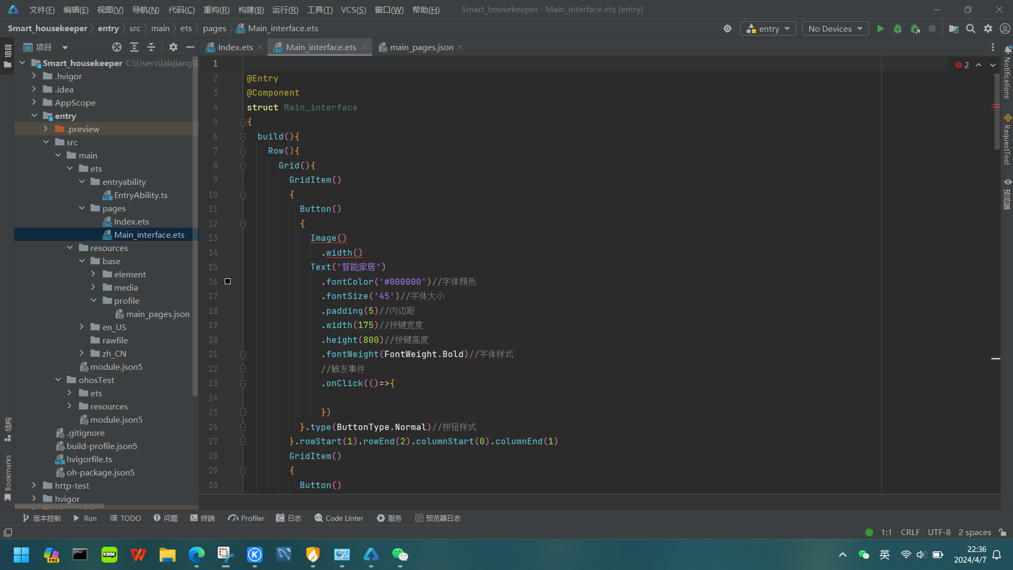Screen dimensions: 1013x570
Task: Expand the .preview folder
Action: (x=46, y=129)
